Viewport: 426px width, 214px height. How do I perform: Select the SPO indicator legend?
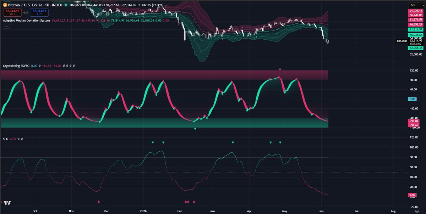[x=5, y=139]
